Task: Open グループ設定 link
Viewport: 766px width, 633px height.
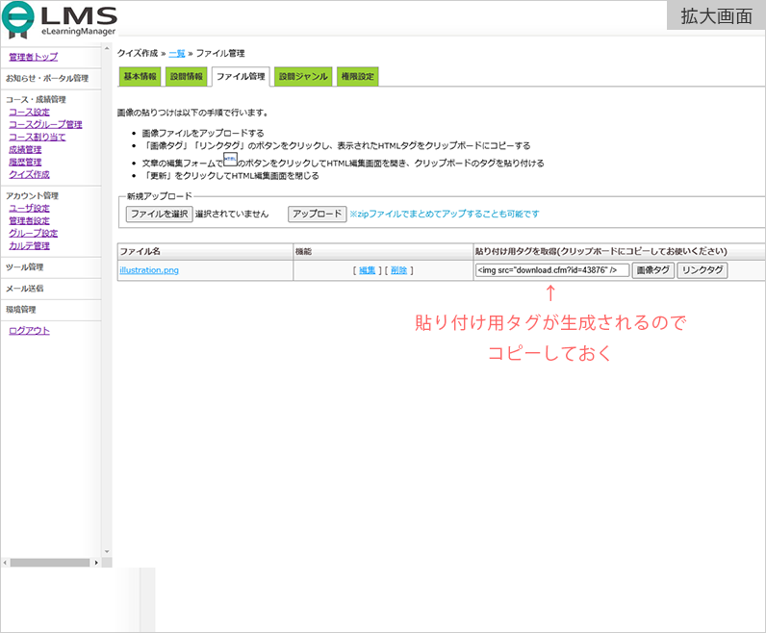Action: coord(34,233)
